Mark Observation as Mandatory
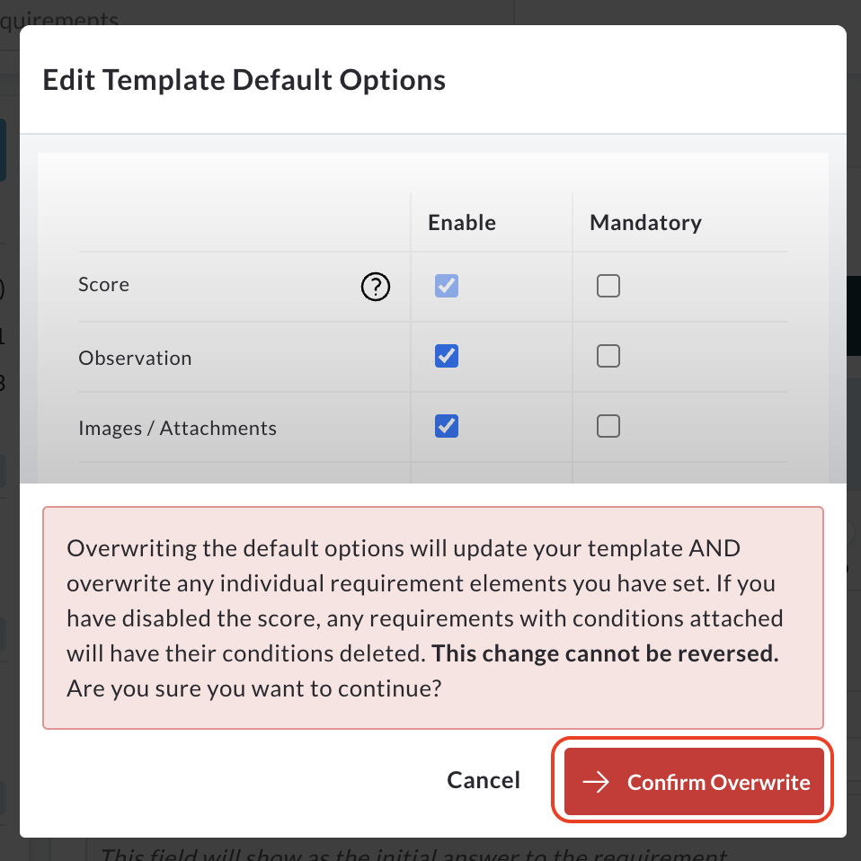The image size is (861, 861). (x=608, y=356)
